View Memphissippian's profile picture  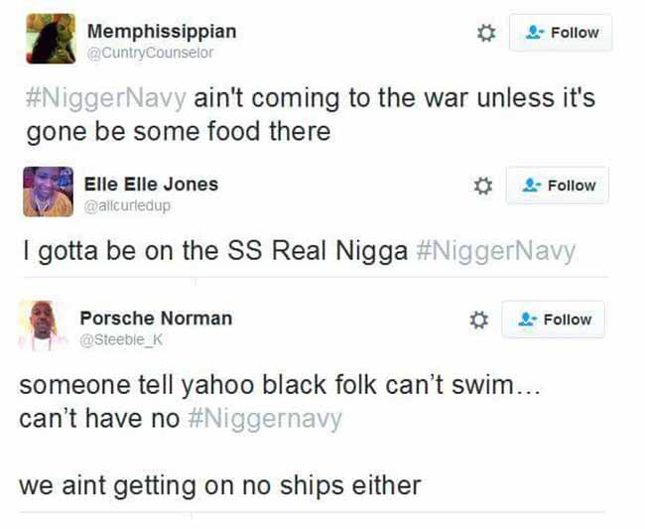tap(51, 39)
